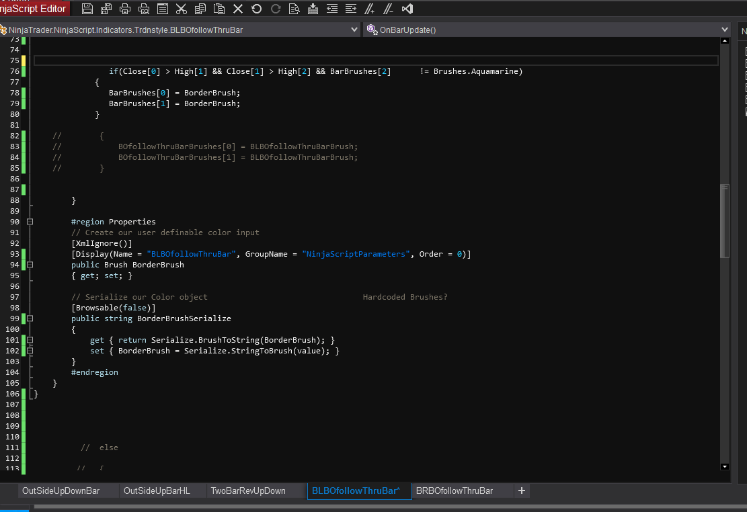
Task: Click the Save icon in the toolbar
Action: [87, 9]
